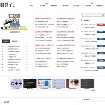
Task: Open the 学校导航 navigation item
Action: [x=88, y=6]
